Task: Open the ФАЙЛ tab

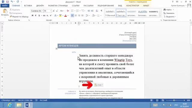Action: [x=5, y=6]
